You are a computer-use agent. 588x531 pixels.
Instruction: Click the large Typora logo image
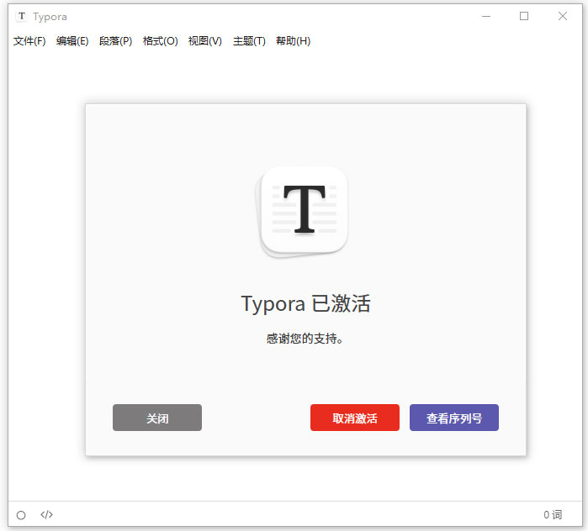coord(302,213)
